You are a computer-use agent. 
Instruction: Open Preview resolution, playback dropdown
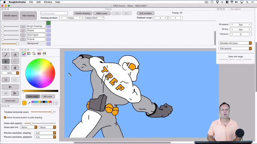click(x=45, y=137)
